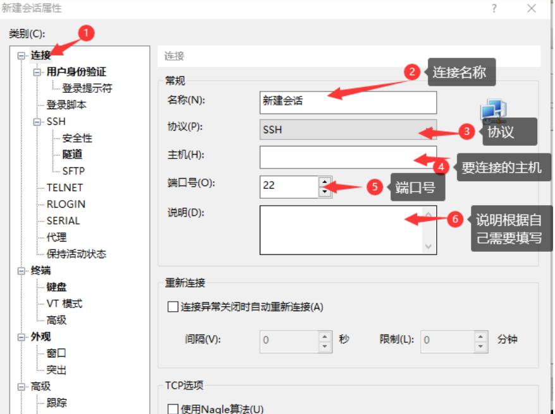
Task: Open 窗口 settings
Action: click(56, 353)
